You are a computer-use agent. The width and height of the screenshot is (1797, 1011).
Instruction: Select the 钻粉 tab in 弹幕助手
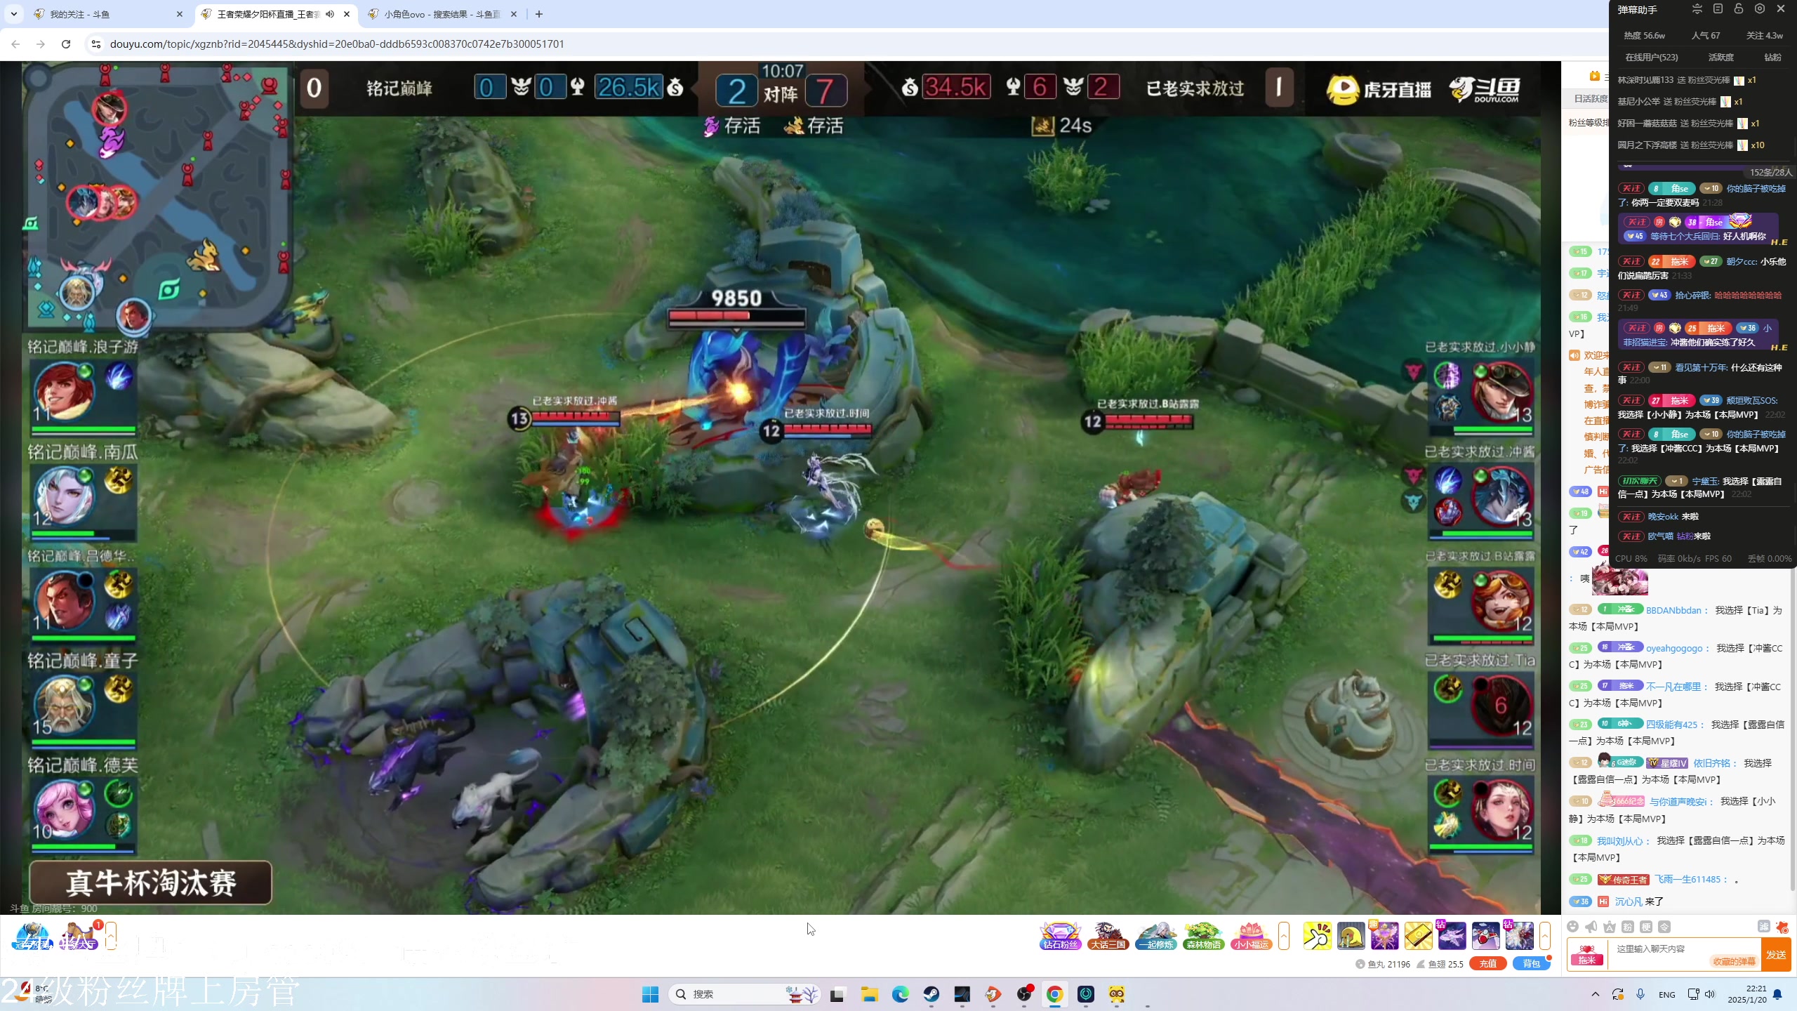point(1772,58)
